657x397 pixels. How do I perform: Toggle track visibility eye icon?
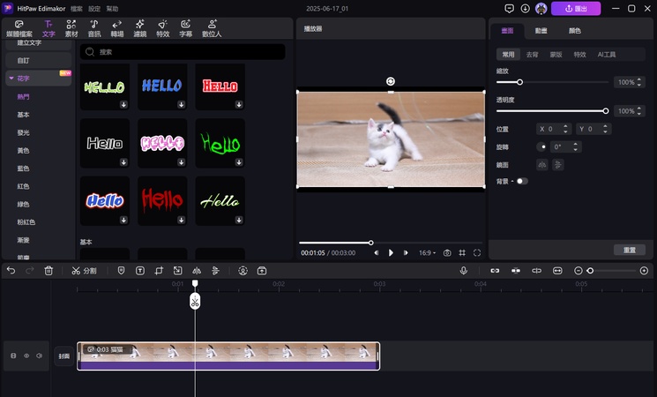26,356
